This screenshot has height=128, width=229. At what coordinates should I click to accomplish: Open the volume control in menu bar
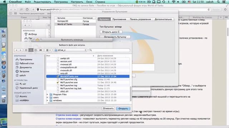(178, 2)
